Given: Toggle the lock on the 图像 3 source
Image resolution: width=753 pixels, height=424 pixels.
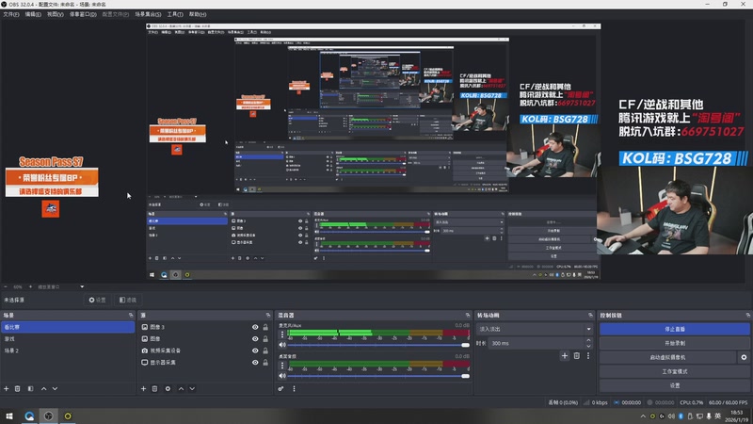Looking at the screenshot, I should [x=265, y=327].
